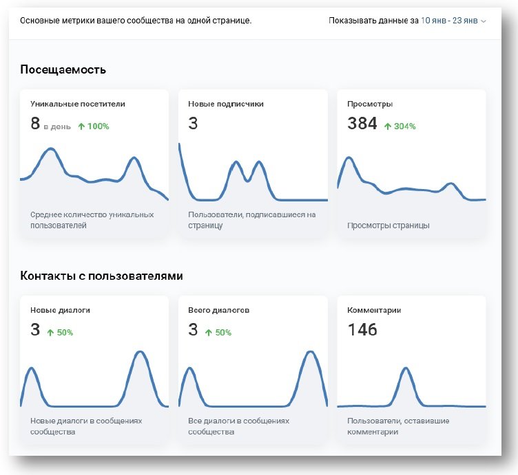Click the 384 views value
Viewport: 518px width, 475px height.
(362, 124)
